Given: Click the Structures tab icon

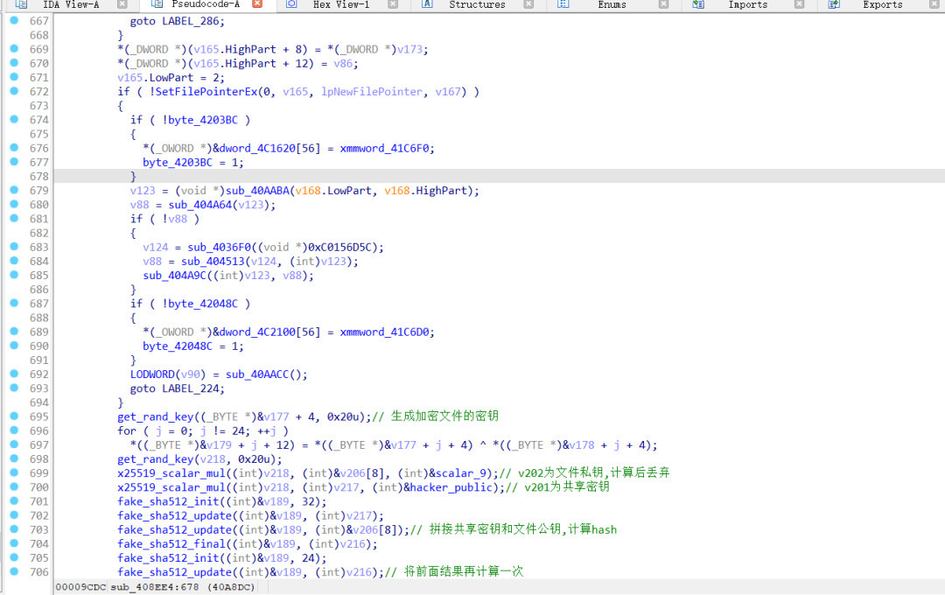Looking at the screenshot, I should pos(427,4).
